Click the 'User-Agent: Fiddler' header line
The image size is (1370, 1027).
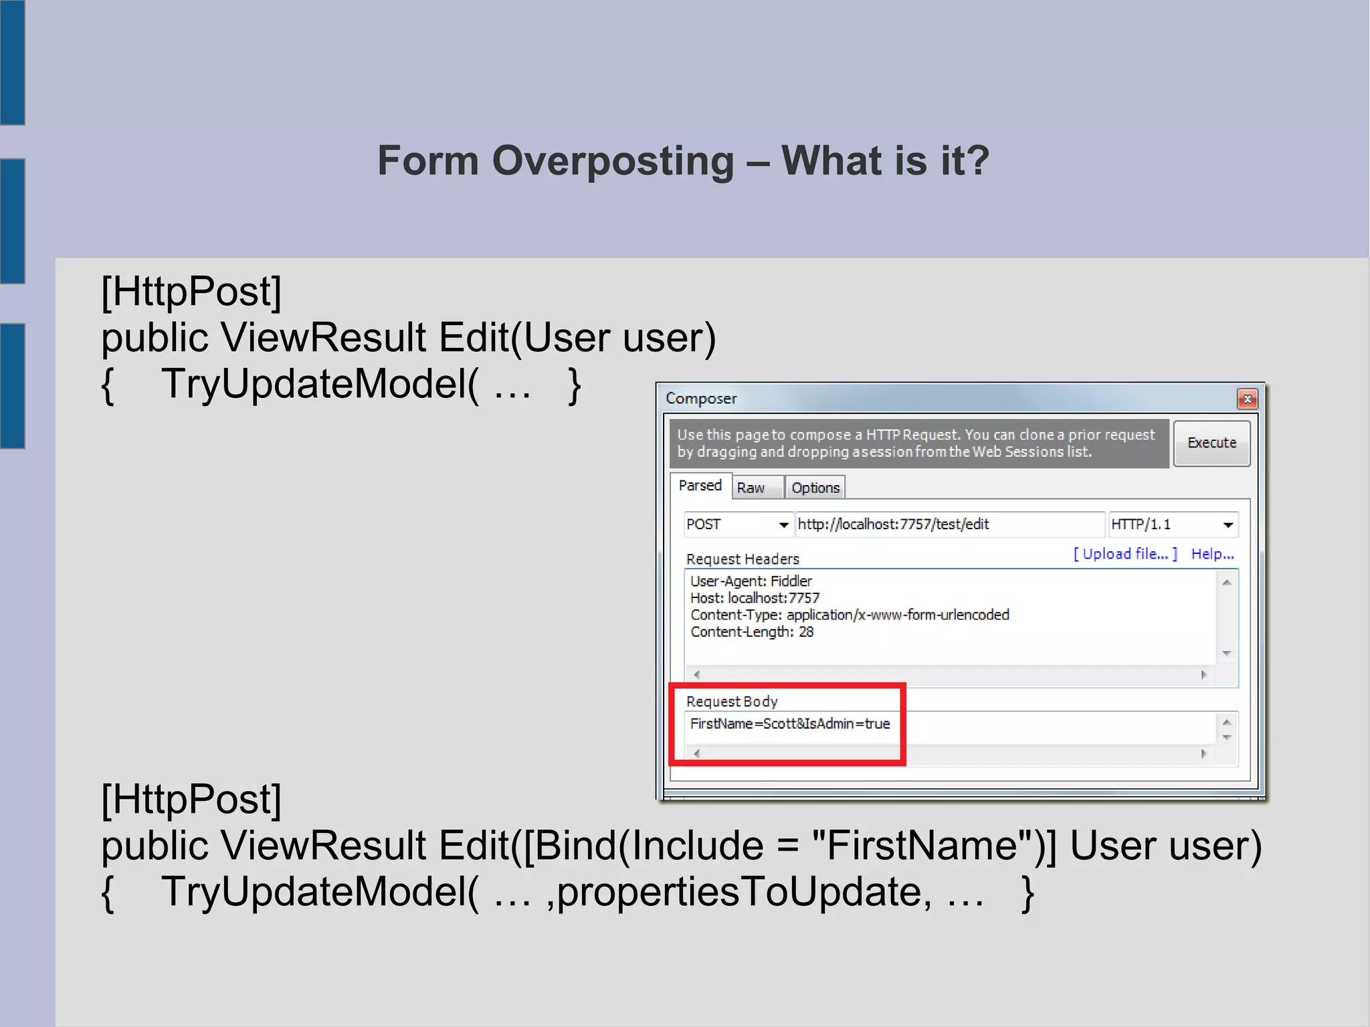751,581
